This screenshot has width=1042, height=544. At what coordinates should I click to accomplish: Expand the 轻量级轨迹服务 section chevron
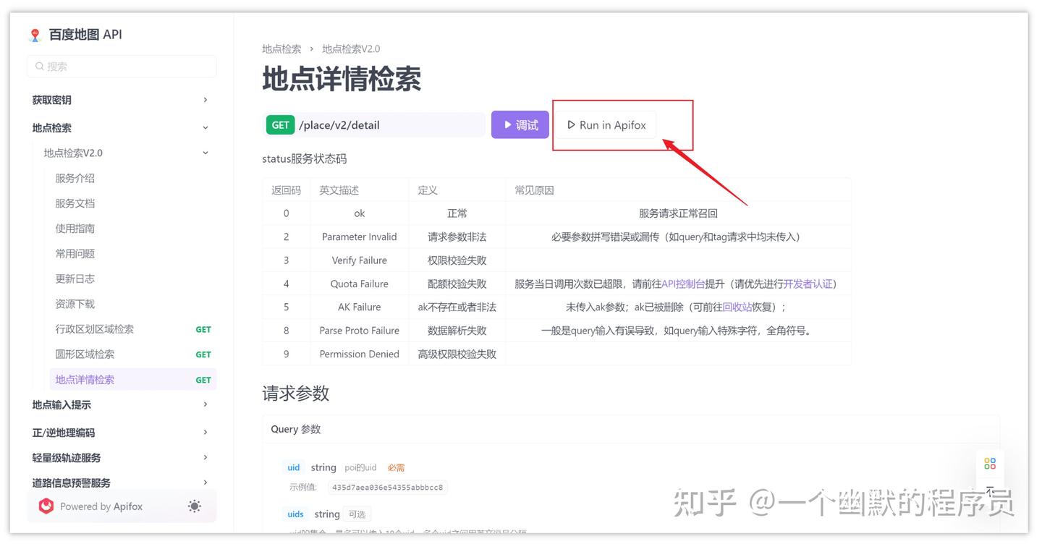point(206,457)
